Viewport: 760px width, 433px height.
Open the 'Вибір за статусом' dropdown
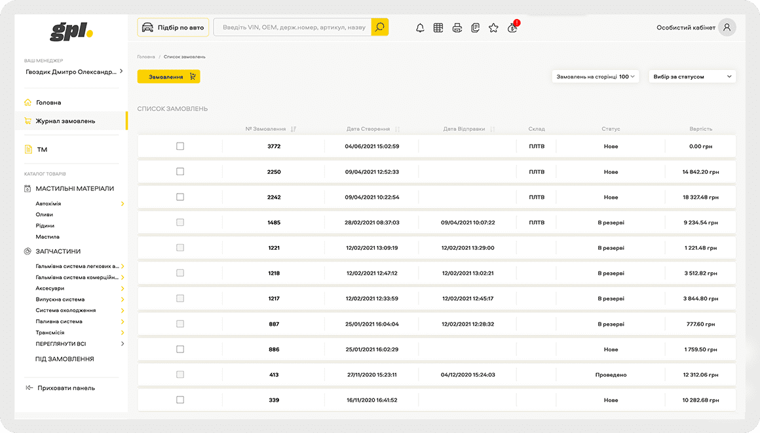pyautogui.click(x=692, y=77)
